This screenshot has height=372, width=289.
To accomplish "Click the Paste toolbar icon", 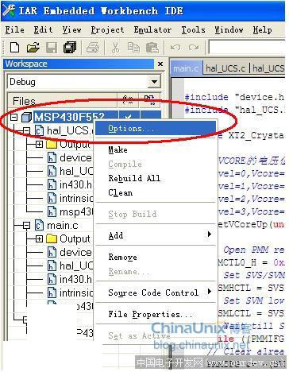I will coord(152,48).
